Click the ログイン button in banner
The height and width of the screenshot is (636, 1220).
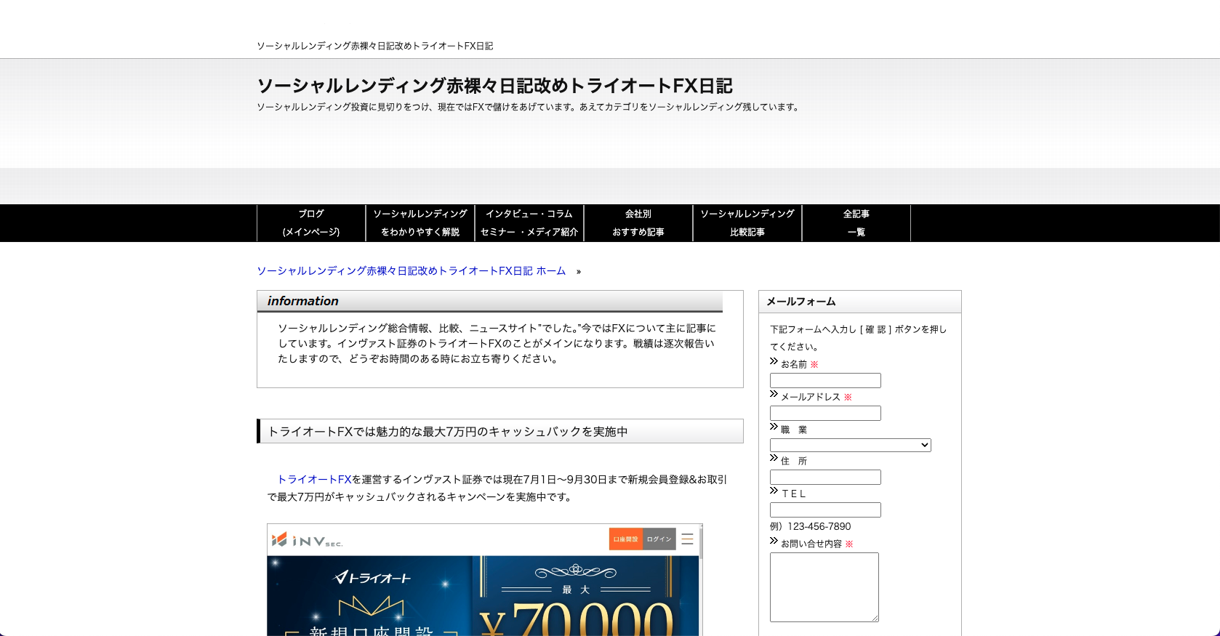[x=659, y=539]
